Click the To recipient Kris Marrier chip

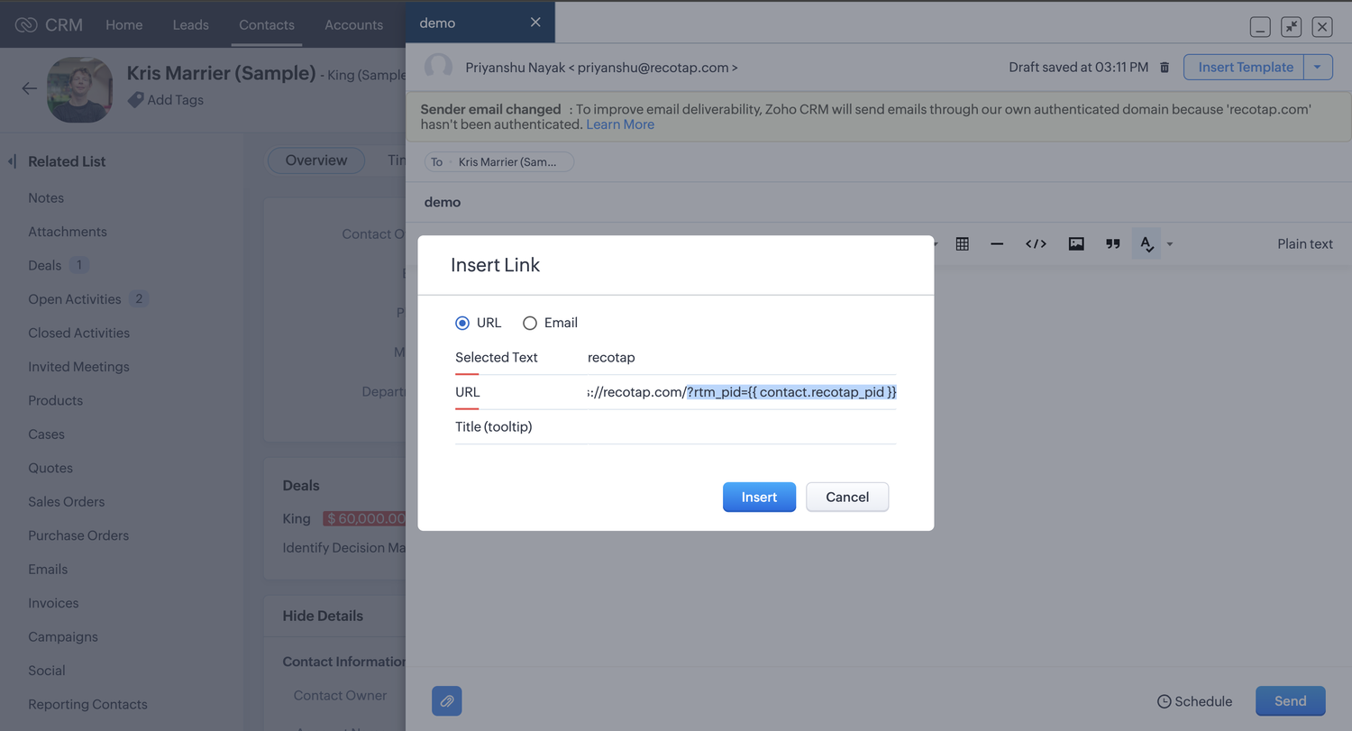499,162
